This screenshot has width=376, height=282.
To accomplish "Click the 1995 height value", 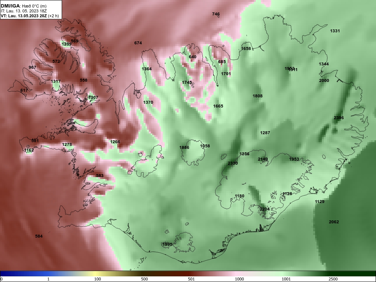I will click(x=167, y=244).
